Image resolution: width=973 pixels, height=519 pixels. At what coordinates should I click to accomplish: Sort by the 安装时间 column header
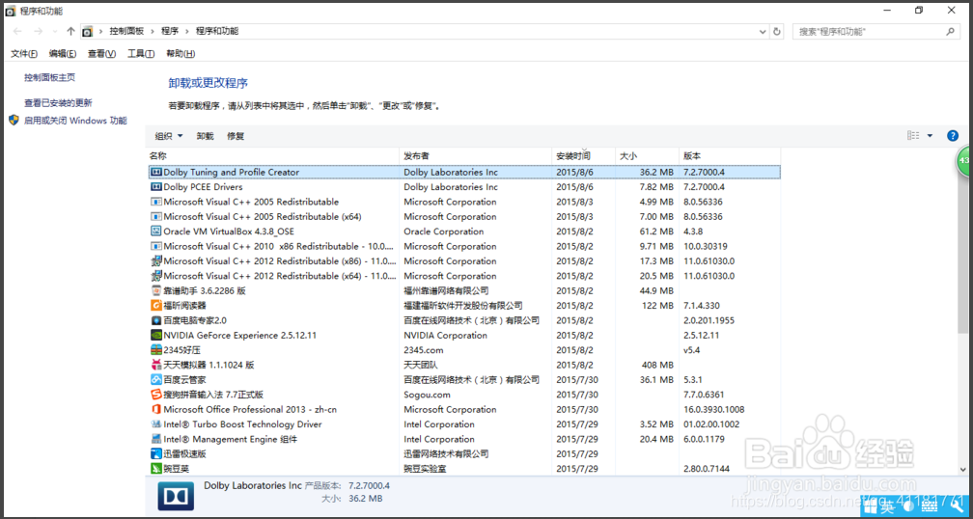(583, 155)
